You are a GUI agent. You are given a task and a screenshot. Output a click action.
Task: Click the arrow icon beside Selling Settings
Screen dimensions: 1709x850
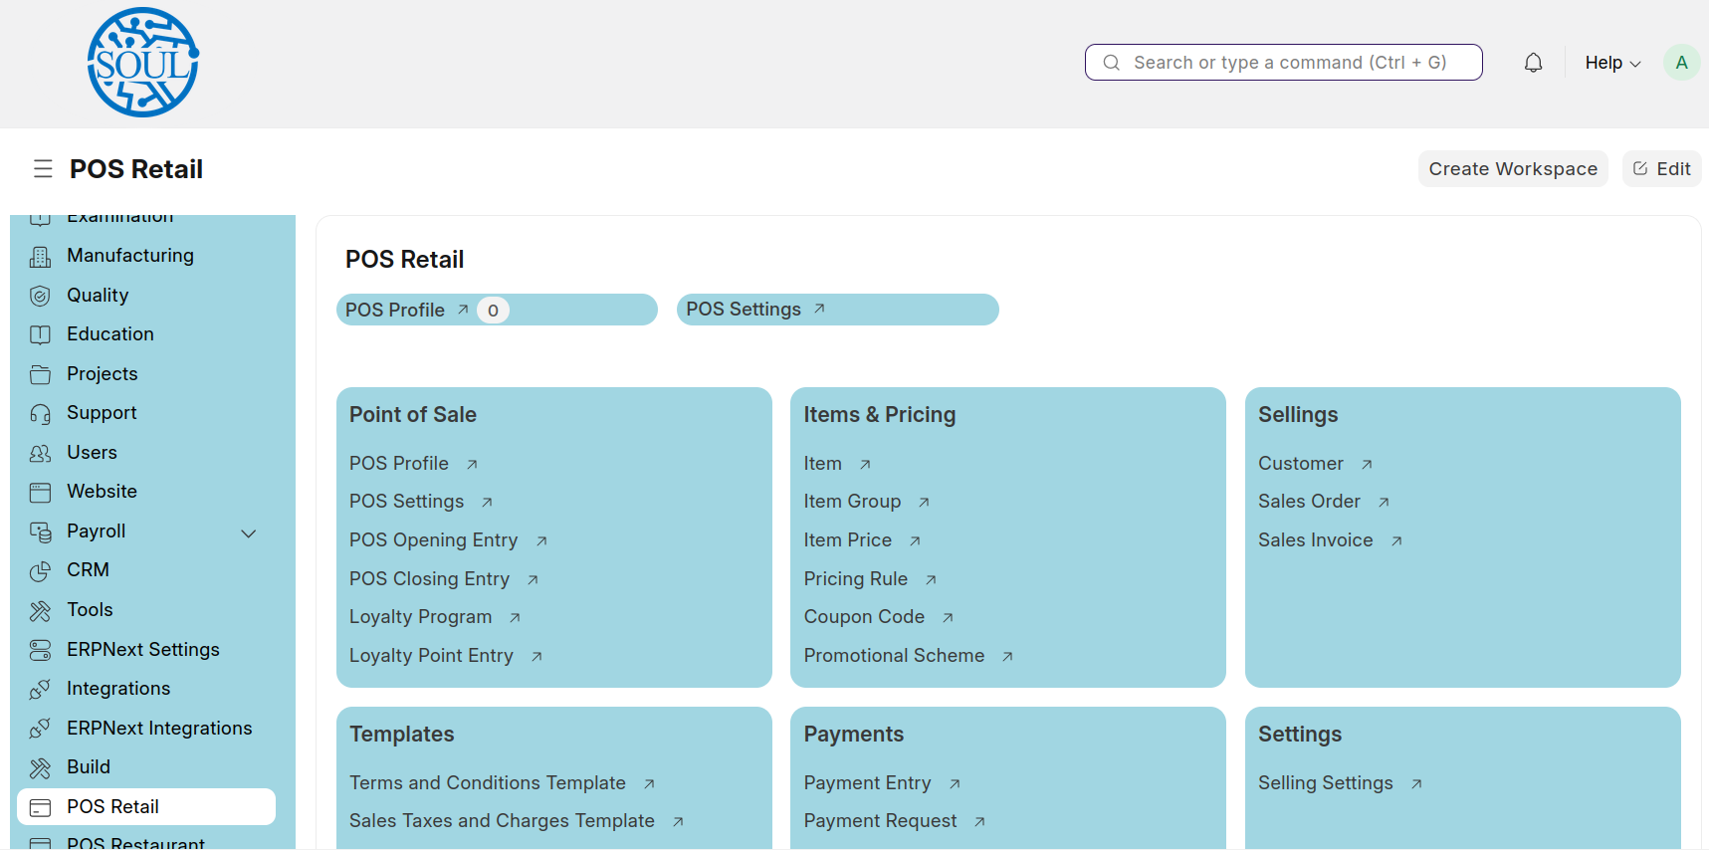[1416, 784]
